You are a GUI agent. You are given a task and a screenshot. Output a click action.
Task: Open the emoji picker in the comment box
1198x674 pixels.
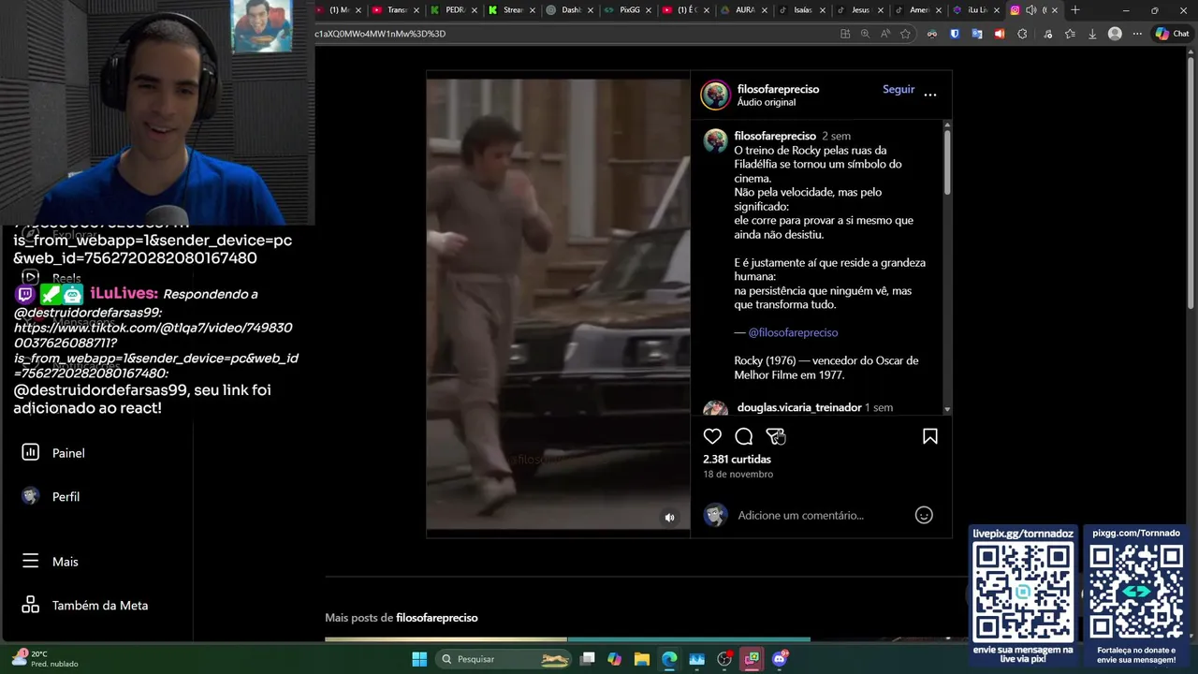924,515
